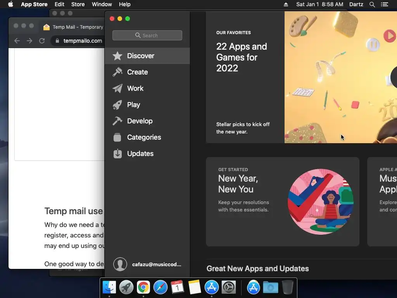Image resolution: width=397 pixels, height=298 pixels.
Task: Go back in the Chrome window
Action: [x=17, y=41]
